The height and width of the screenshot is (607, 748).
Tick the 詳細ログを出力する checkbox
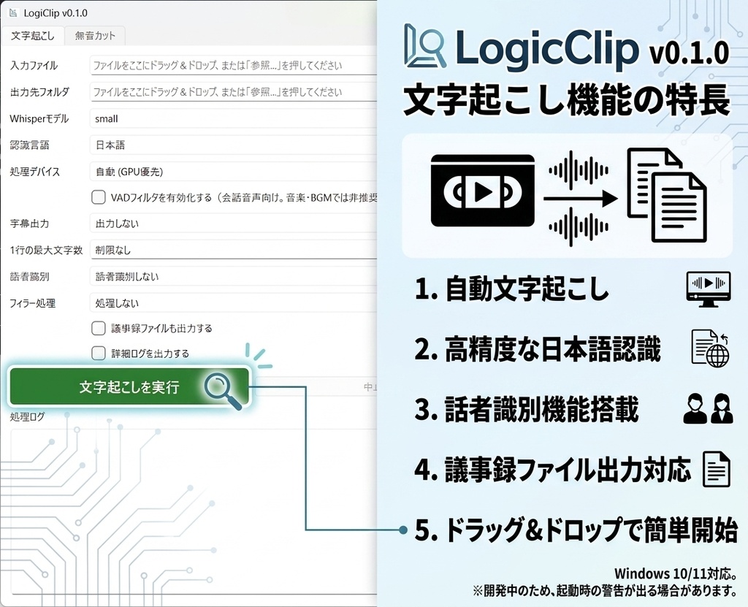[99, 353]
